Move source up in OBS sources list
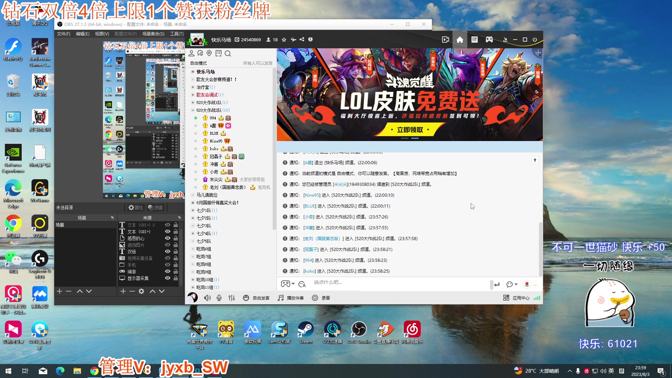 coord(153,291)
